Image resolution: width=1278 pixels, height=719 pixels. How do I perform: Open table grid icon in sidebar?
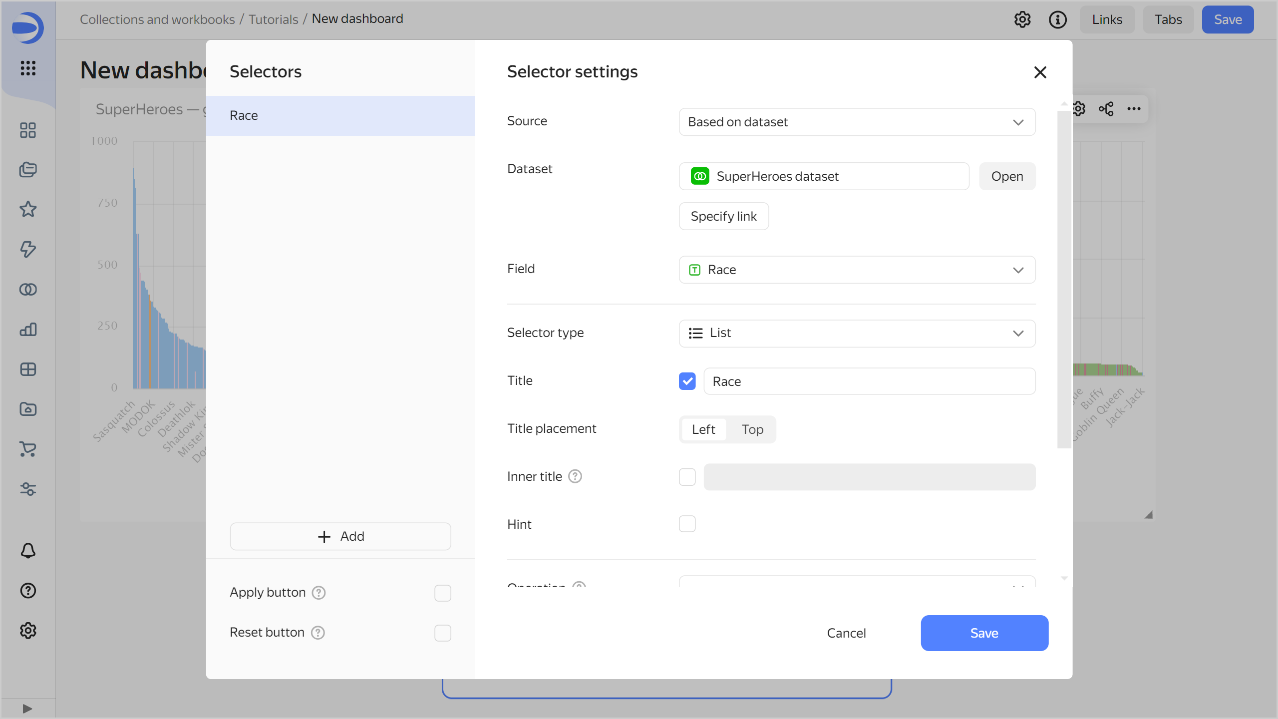click(28, 369)
